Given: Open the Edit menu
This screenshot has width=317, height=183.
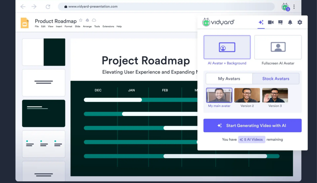Looking at the screenshot, I should click(x=43, y=27).
